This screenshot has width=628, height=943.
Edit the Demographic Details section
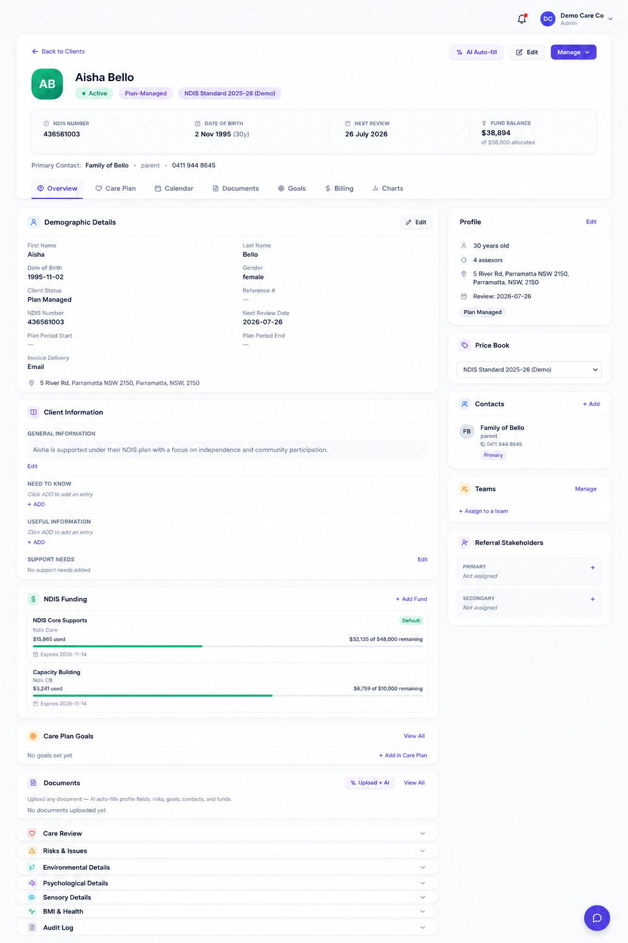click(416, 222)
